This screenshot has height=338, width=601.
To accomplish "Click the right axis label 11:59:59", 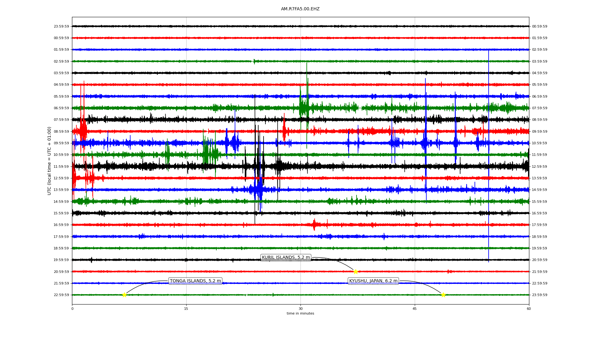I will coord(540,155).
